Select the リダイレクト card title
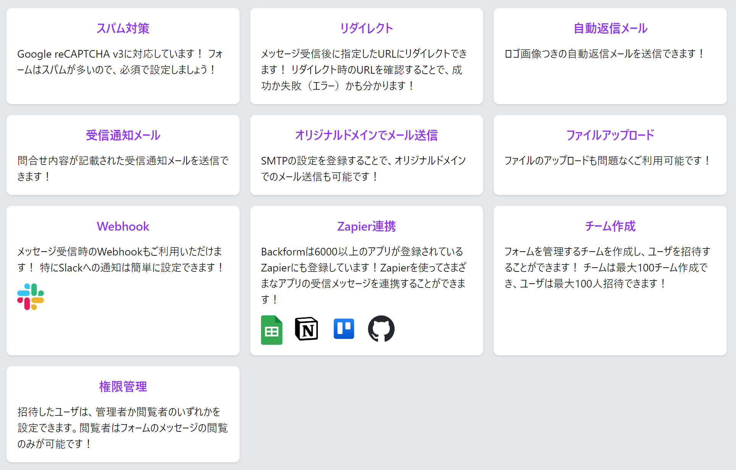This screenshot has width=736, height=470. 366,28
